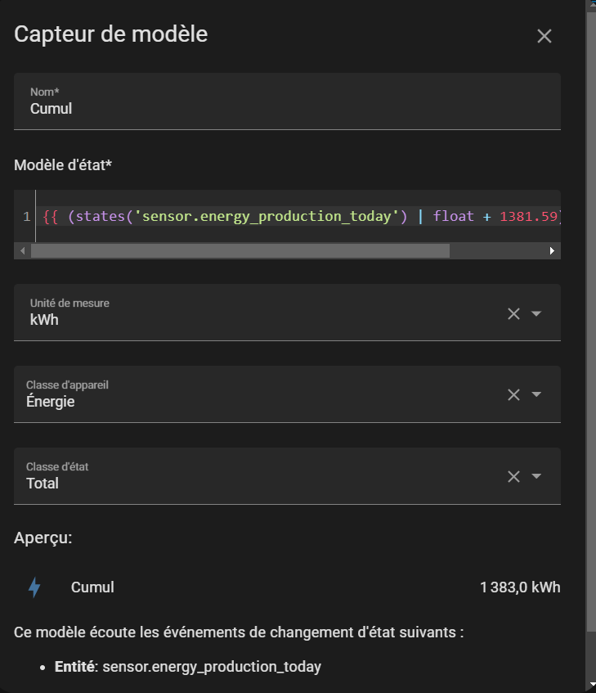Viewport: 596px width, 693px height.
Task: Click the dialog's scroll down arrow
Action: point(591,685)
